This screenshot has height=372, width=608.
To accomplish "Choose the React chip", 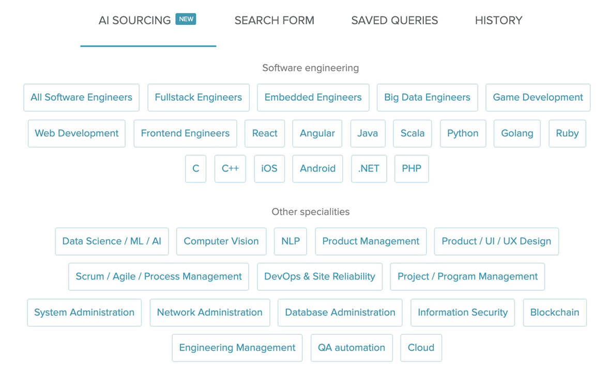I will click(x=265, y=133).
